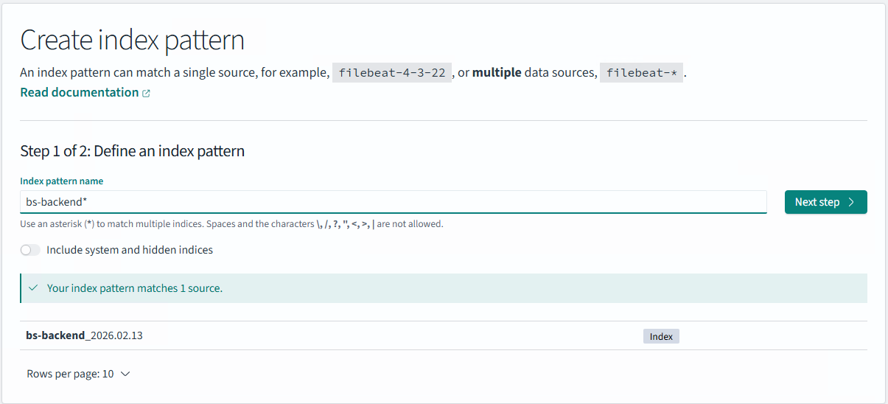Image resolution: width=888 pixels, height=404 pixels.
Task: Open the Read documentation link
Action: click(x=79, y=92)
